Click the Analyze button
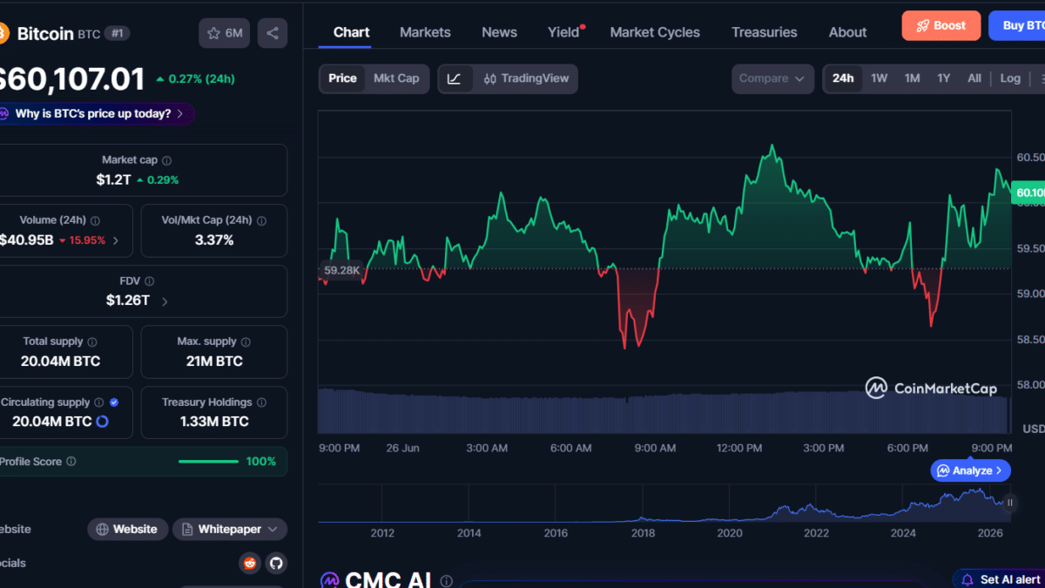Viewport: 1045px width, 588px height. coord(971,470)
